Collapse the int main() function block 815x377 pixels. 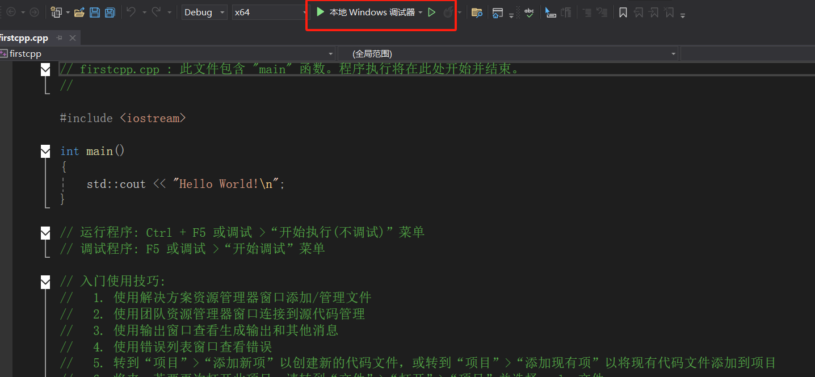pos(45,151)
